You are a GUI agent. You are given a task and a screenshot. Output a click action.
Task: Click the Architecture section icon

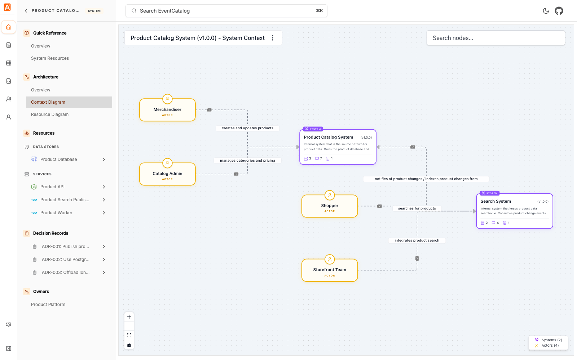pos(27,77)
